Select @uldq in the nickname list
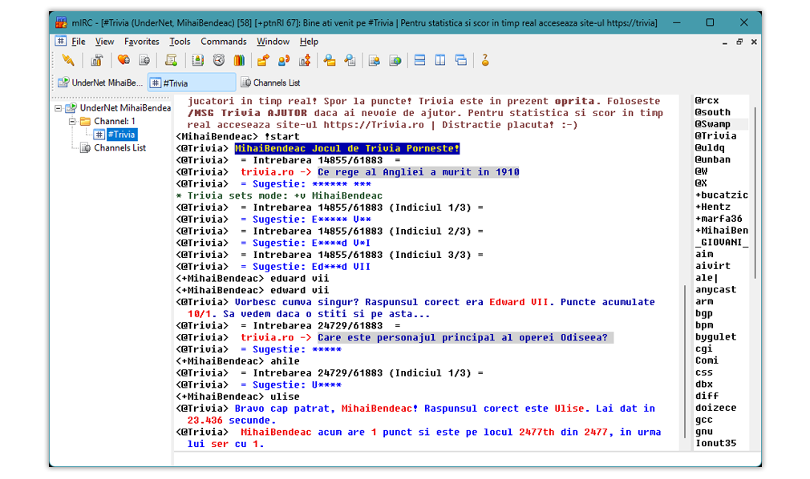Image resolution: width=810 pixels, height=479 pixels. (710, 148)
